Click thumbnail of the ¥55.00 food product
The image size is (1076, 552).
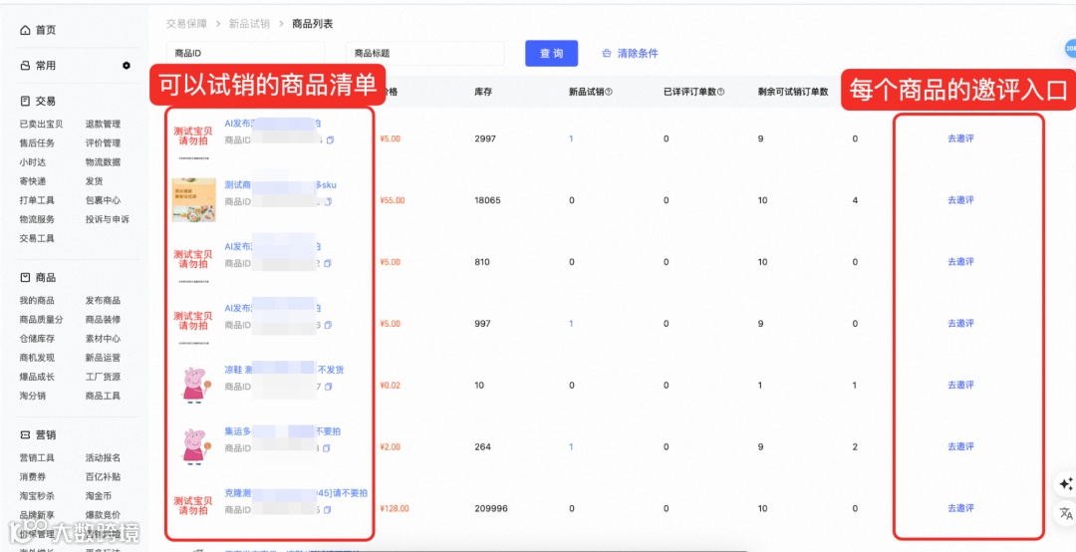(x=193, y=200)
